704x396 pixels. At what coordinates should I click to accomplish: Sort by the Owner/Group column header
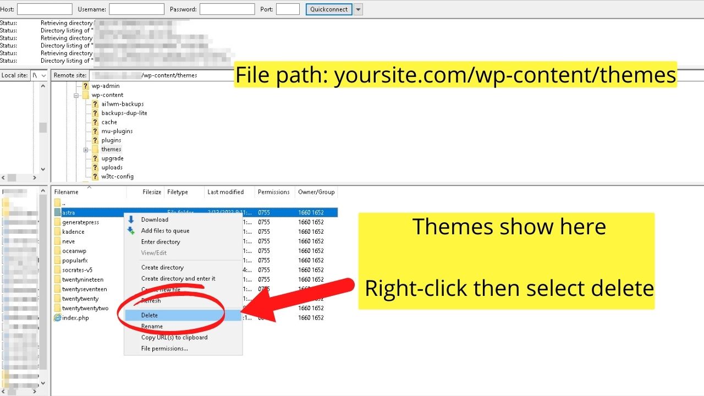click(316, 192)
